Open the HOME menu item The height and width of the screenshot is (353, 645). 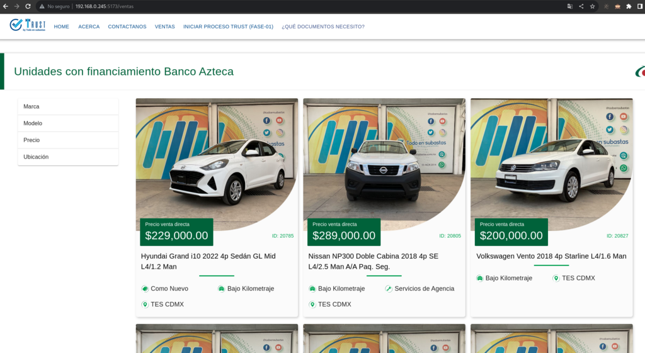(x=61, y=26)
